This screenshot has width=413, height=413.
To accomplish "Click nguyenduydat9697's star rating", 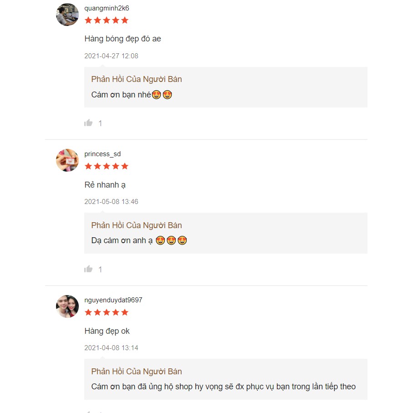I will point(107,312).
